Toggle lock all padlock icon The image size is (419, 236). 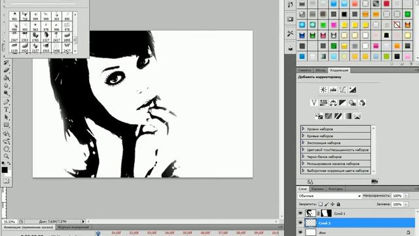(x=338, y=204)
